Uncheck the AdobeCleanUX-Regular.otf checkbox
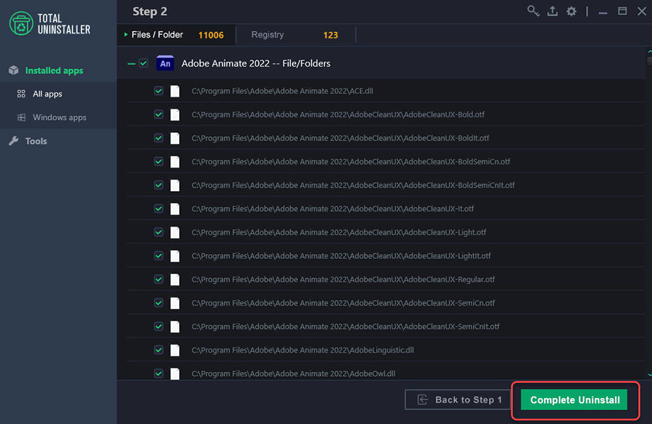Viewport: 652px width, 424px height. pyautogui.click(x=159, y=279)
